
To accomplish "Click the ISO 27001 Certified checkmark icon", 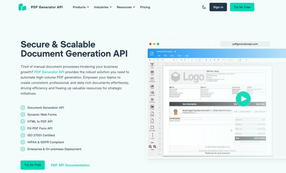I will pos(23,135).
